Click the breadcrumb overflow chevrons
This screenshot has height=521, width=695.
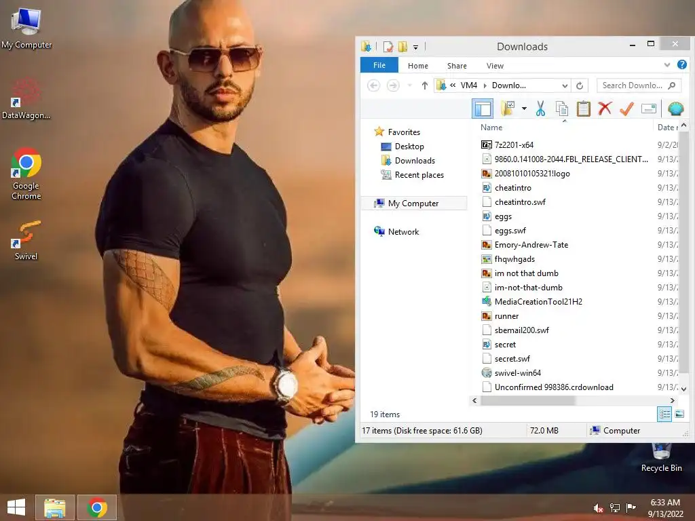tap(453, 85)
